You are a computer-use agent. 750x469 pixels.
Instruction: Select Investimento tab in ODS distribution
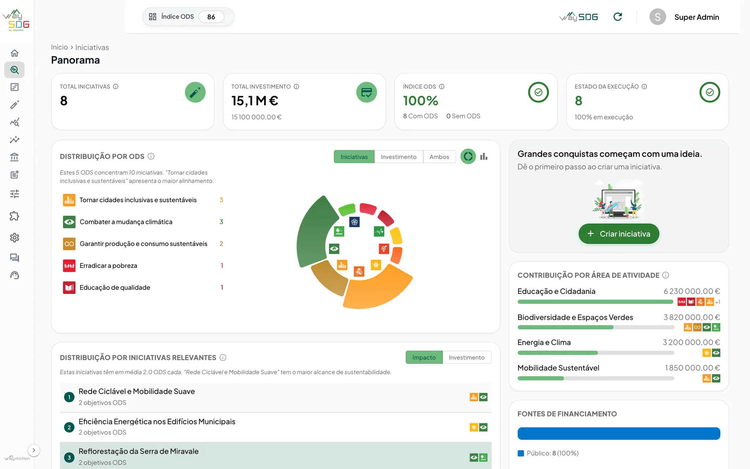coord(398,157)
